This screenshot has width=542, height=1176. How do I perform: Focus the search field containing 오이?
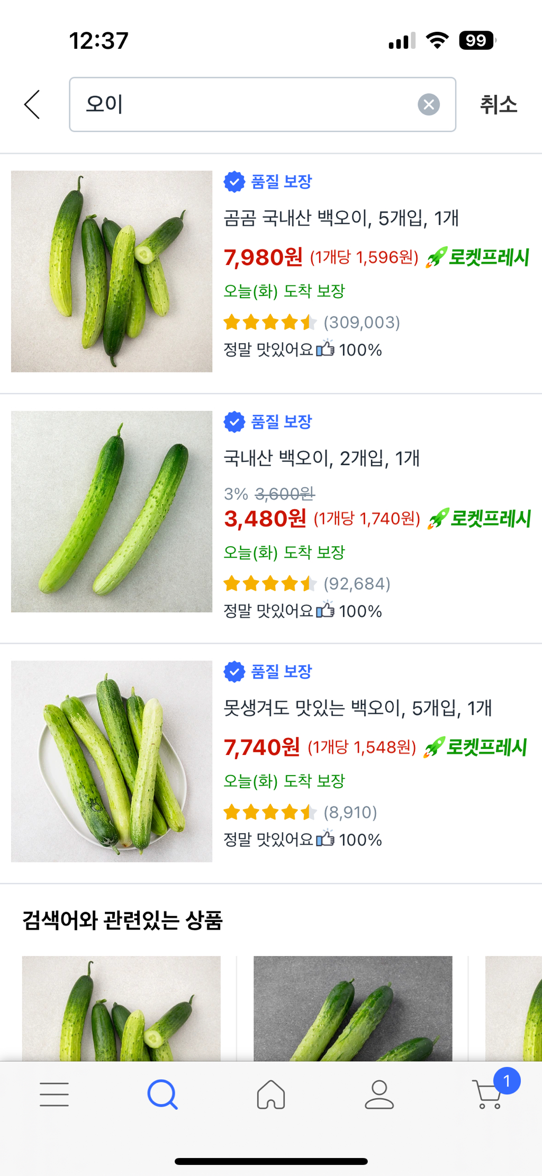click(x=243, y=104)
